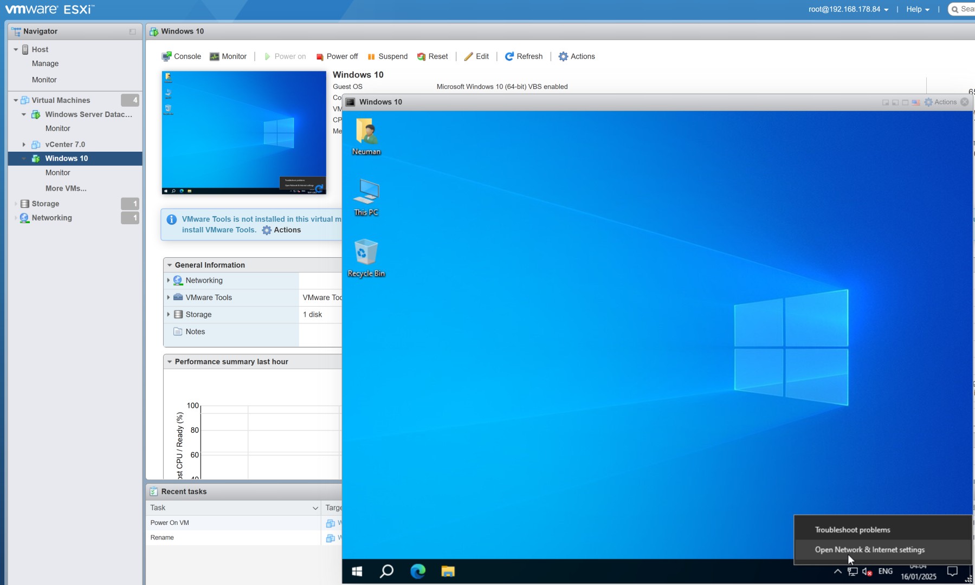Refresh the VM view
The height and width of the screenshot is (585, 975).
524,56
